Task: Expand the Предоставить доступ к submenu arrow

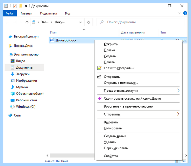Action: (x=178, y=90)
